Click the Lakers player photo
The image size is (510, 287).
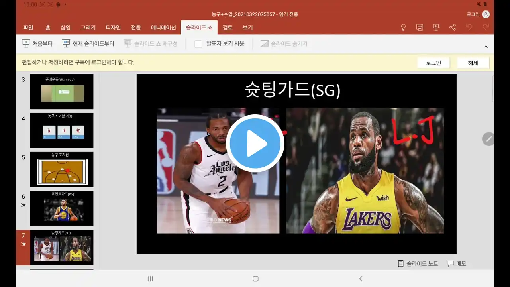(365, 171)
